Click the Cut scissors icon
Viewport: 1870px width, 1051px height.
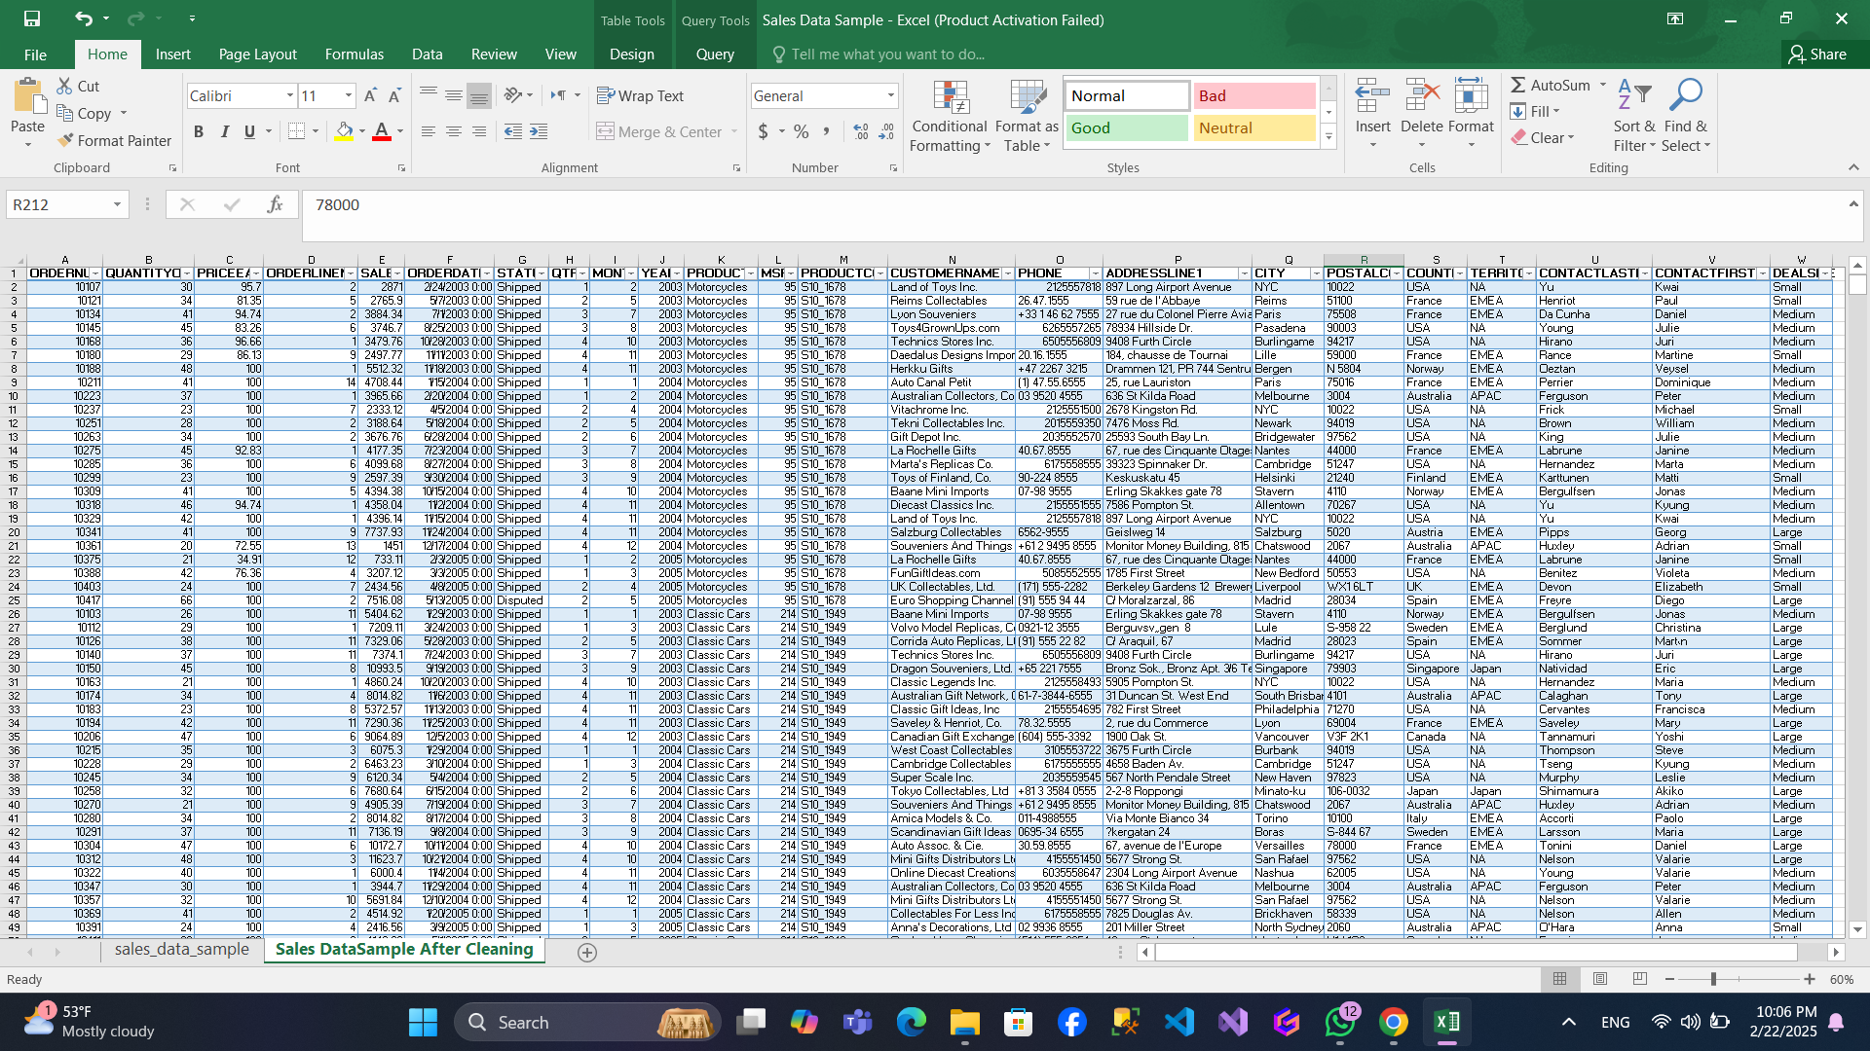[x=65, y=86]
